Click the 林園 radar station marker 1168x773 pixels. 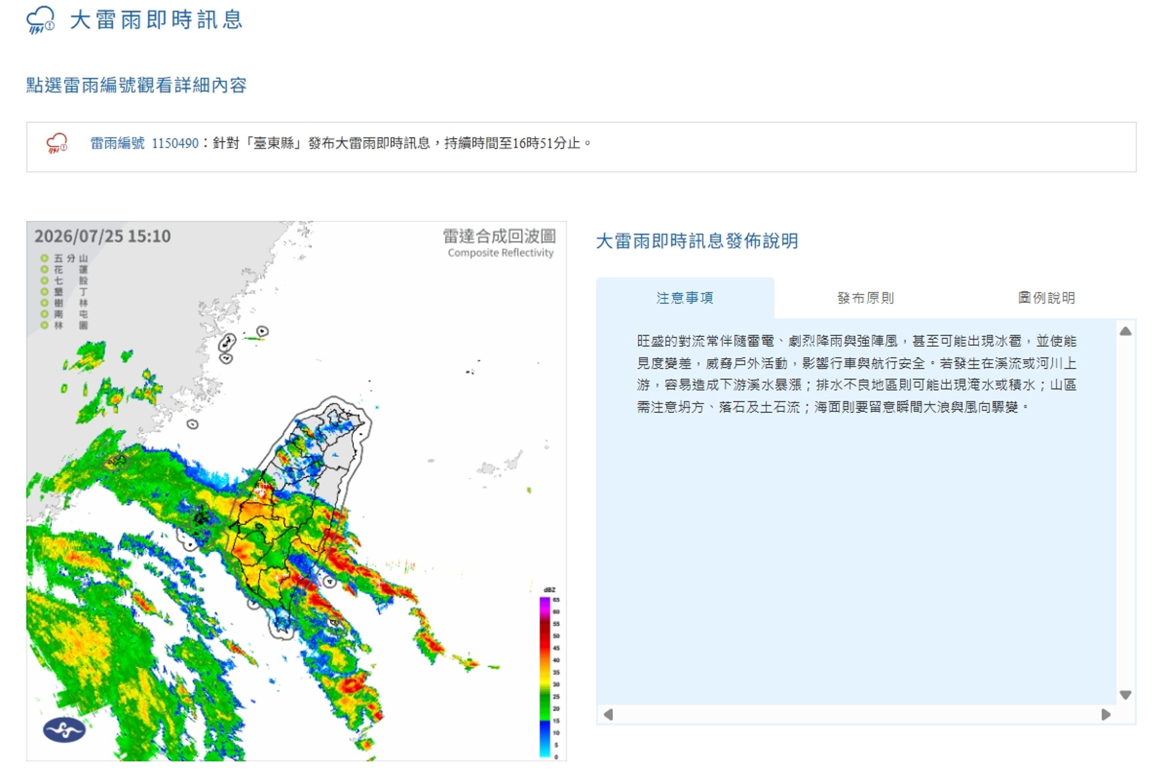pyautogui.click(x=44, y=325)
